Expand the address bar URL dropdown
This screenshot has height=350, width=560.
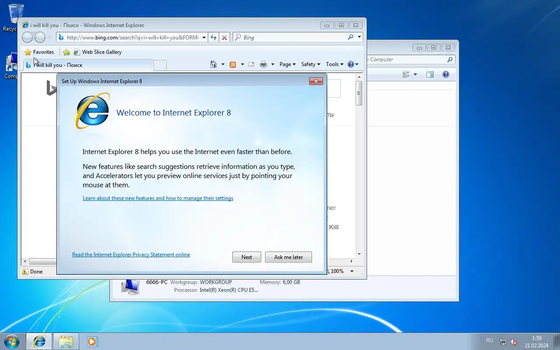point(204,38)
